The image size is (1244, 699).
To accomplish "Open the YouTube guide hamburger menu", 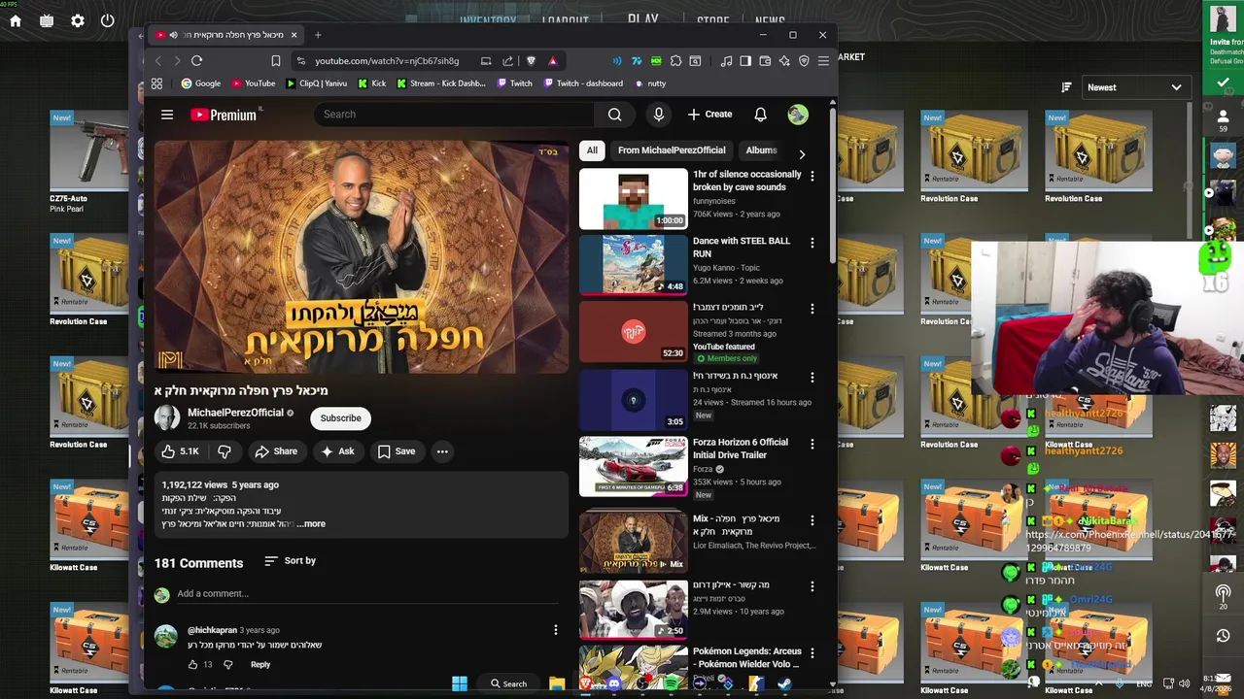I will (167, 115).
